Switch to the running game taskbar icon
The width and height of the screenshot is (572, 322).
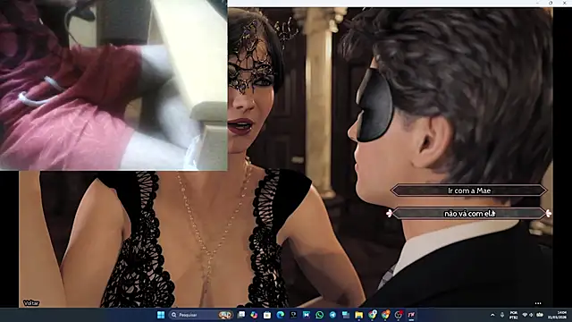pos(411,315)
